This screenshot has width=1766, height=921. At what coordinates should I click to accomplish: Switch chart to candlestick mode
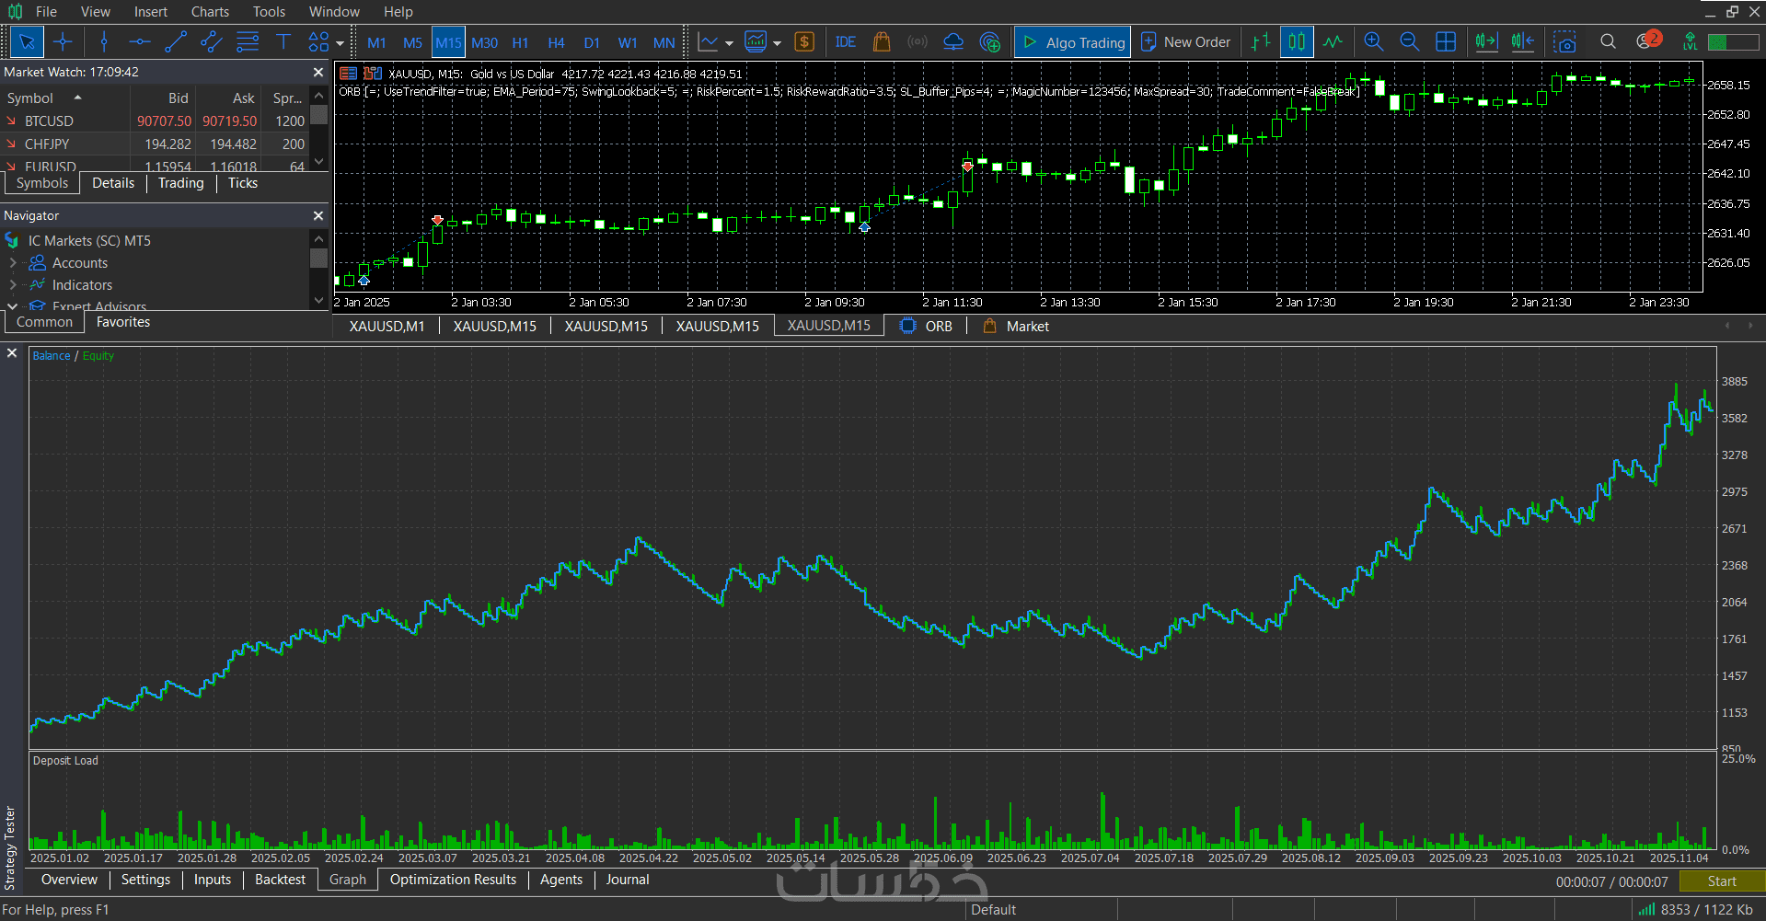point(1297,41)
